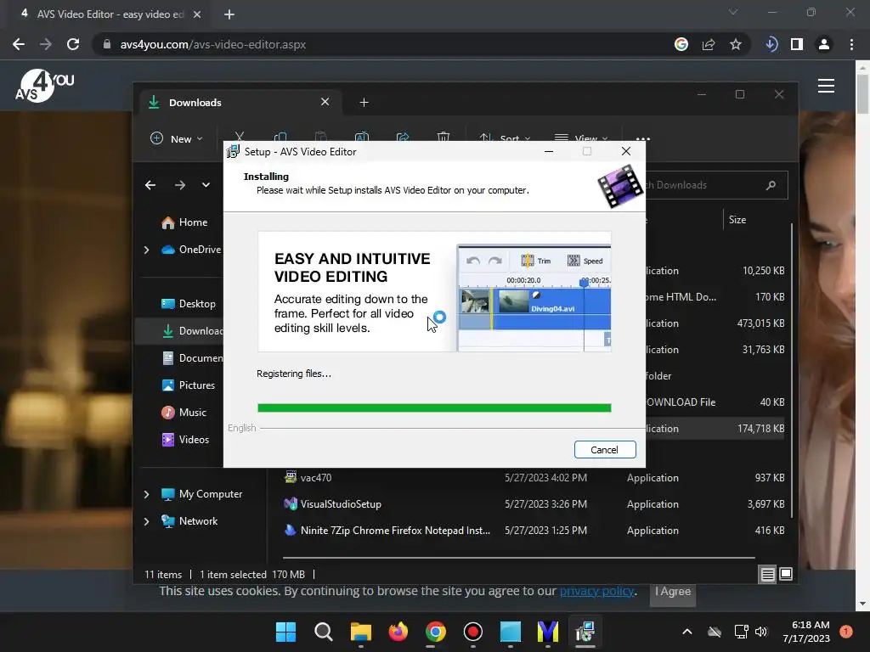The image size is (870, 652).
Task: Select Music in File Explorer sidebar
Action: 184,413
